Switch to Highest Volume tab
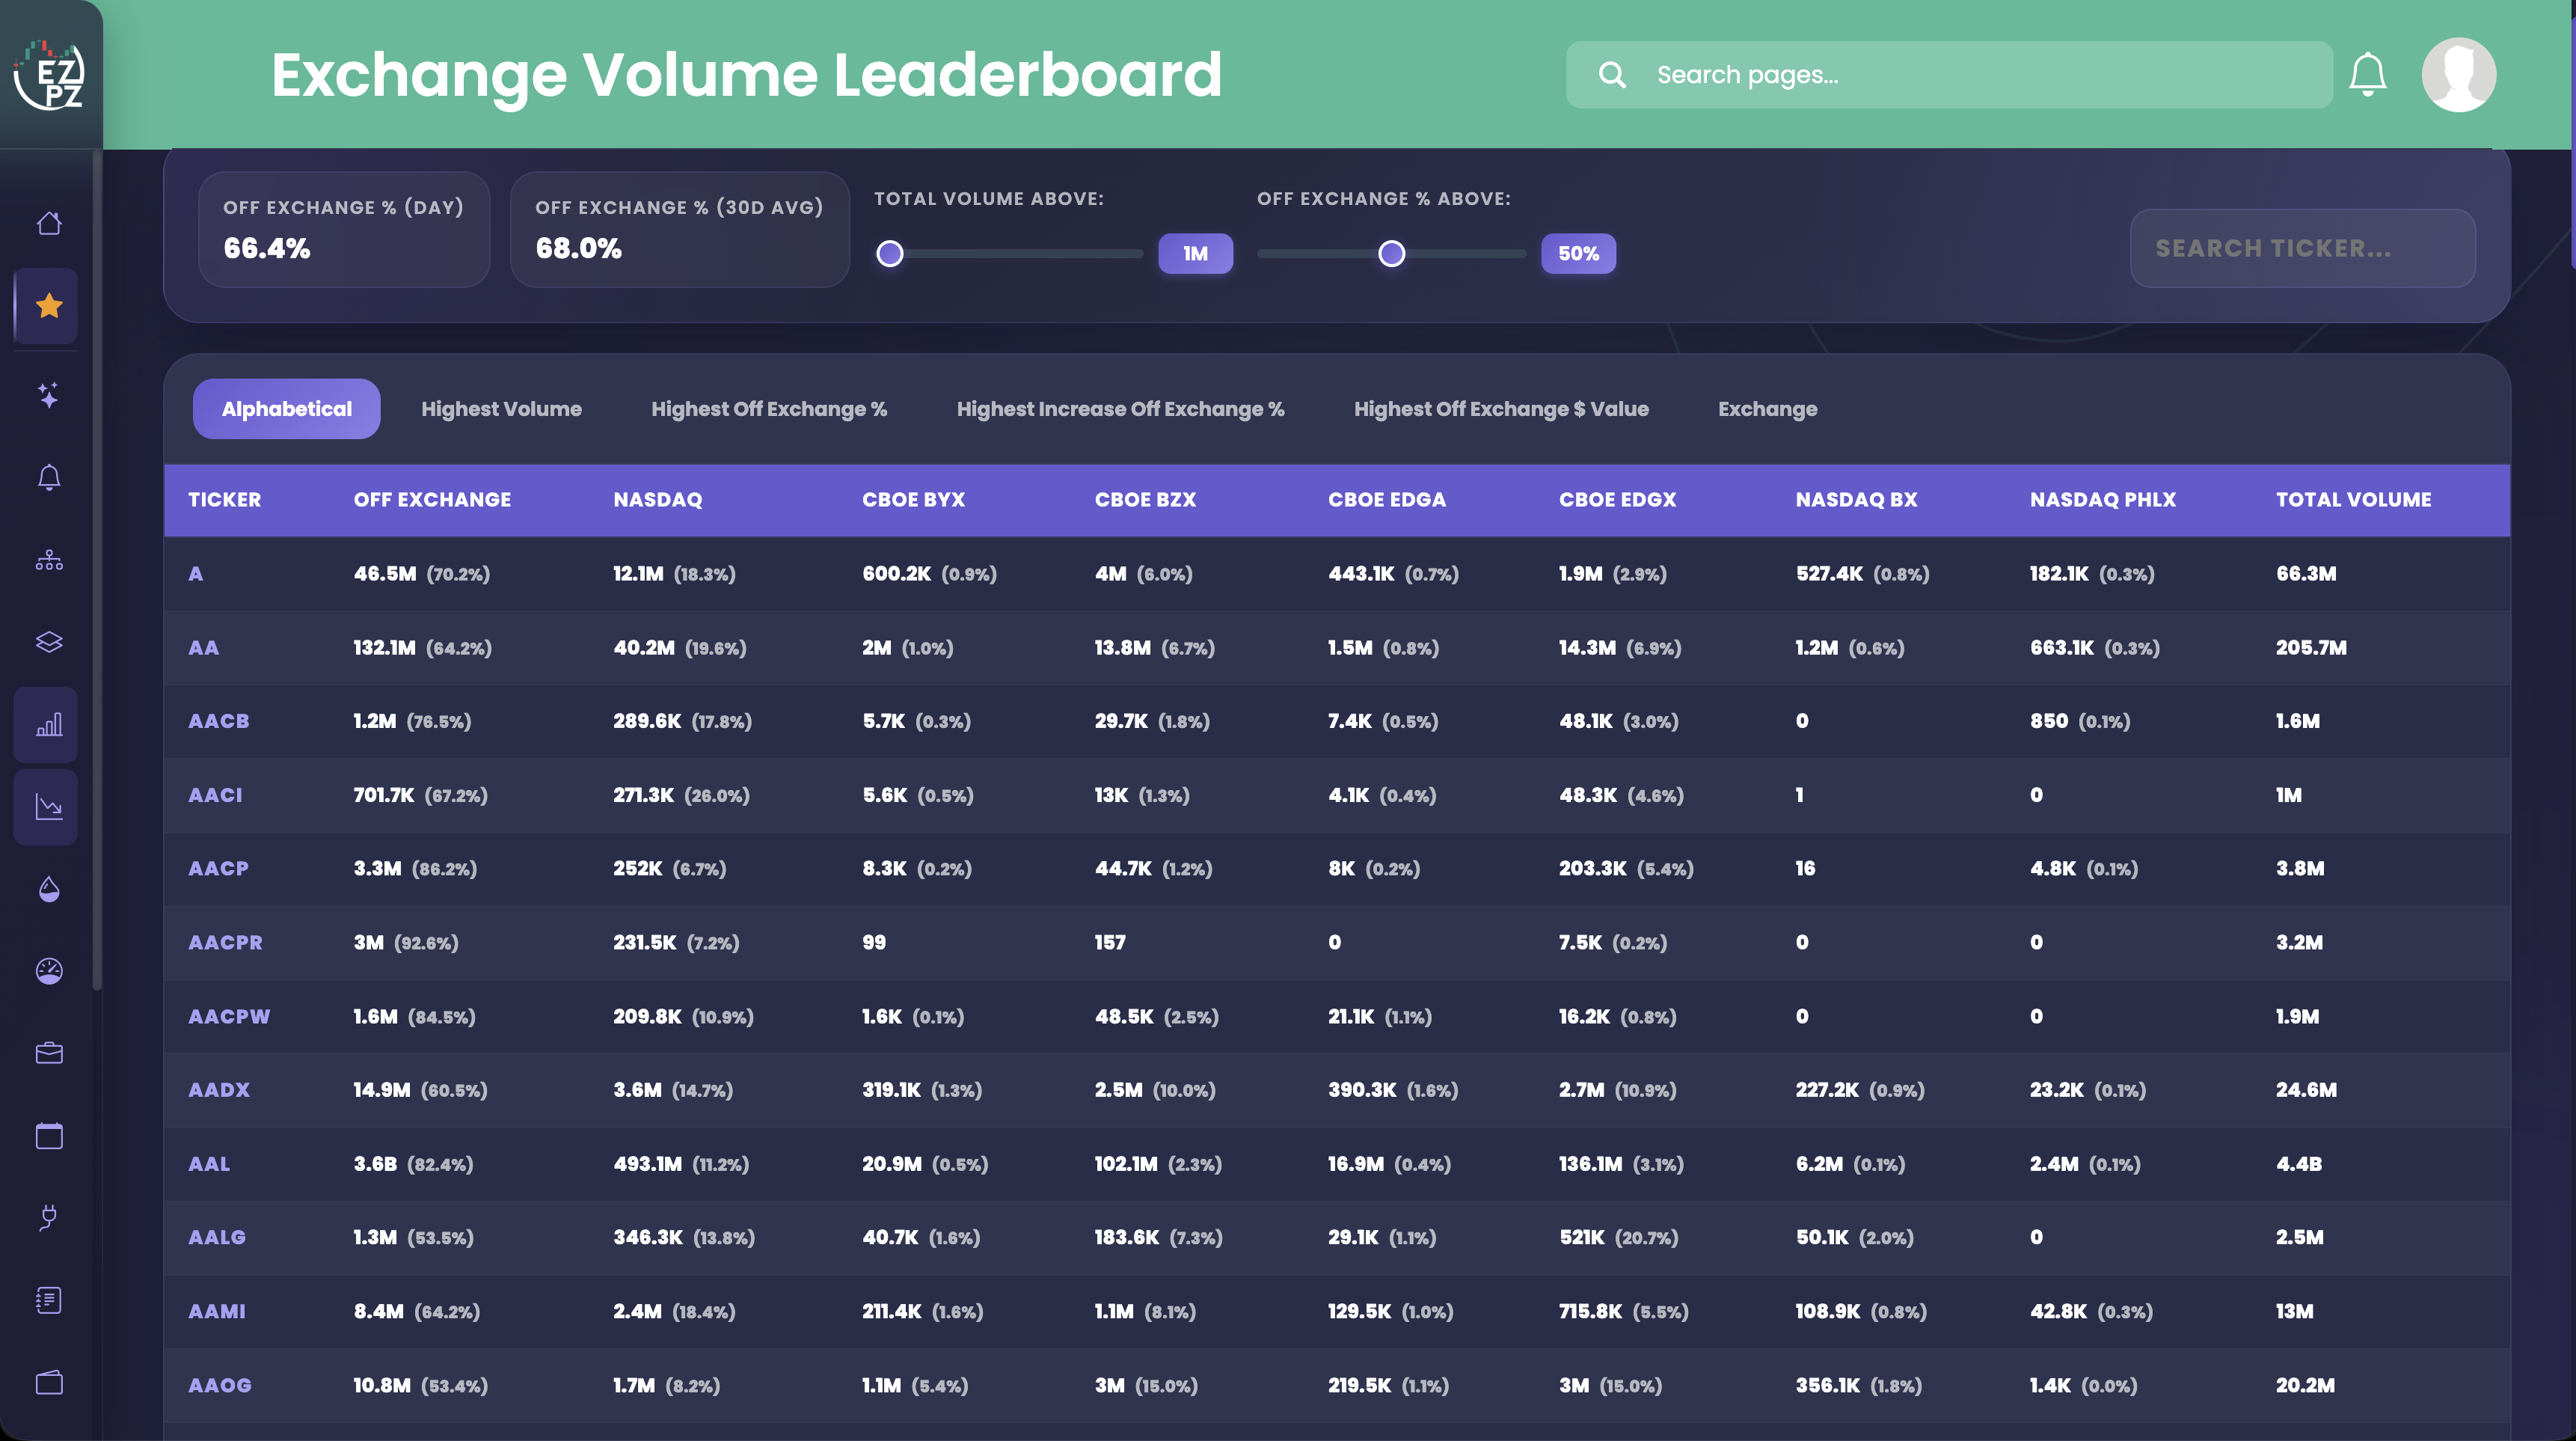The width and height of the screenshot is (2576, 1441). pos(501,409)
